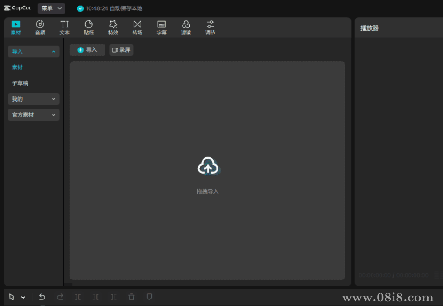Select the pointer cursor tool

click(12, 297)
